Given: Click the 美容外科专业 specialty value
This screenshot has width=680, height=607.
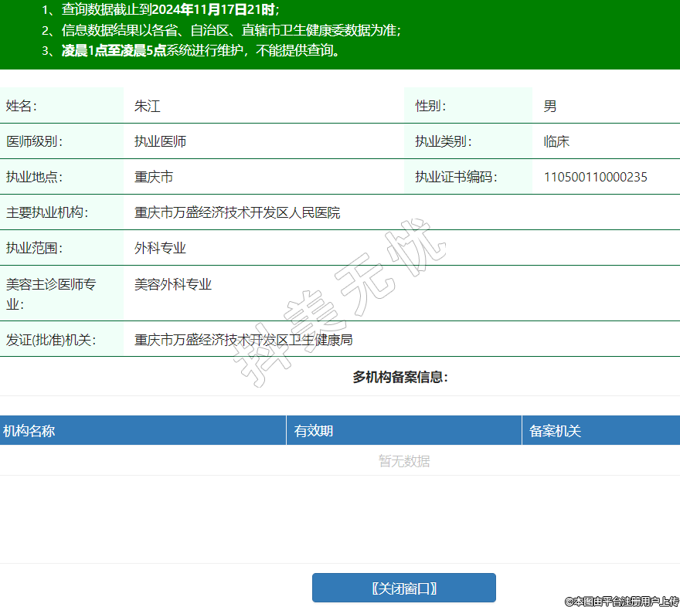Looking at the screenshot, I should pos(173,284).
